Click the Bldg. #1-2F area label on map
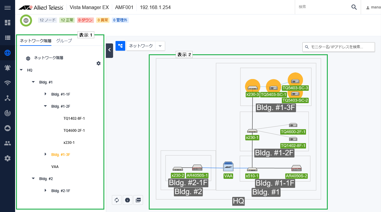 point(274,153)
